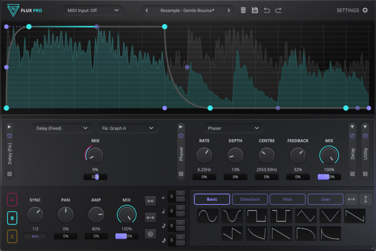This screenshot has width=376, height=251.
Task: Undo the last change
Action: click(x=267, y=10)
